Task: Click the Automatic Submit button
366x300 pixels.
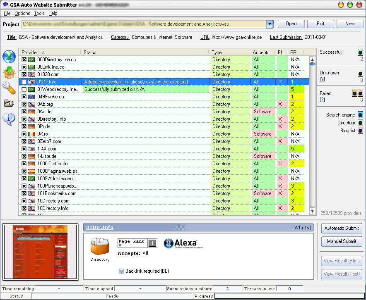Action: point(342,228)
